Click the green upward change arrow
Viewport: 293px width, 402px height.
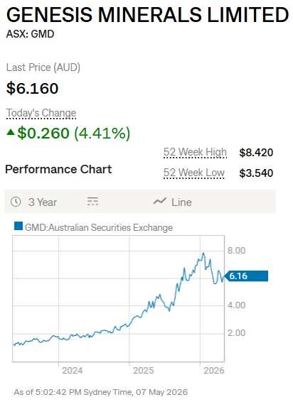tap(11, 132)
